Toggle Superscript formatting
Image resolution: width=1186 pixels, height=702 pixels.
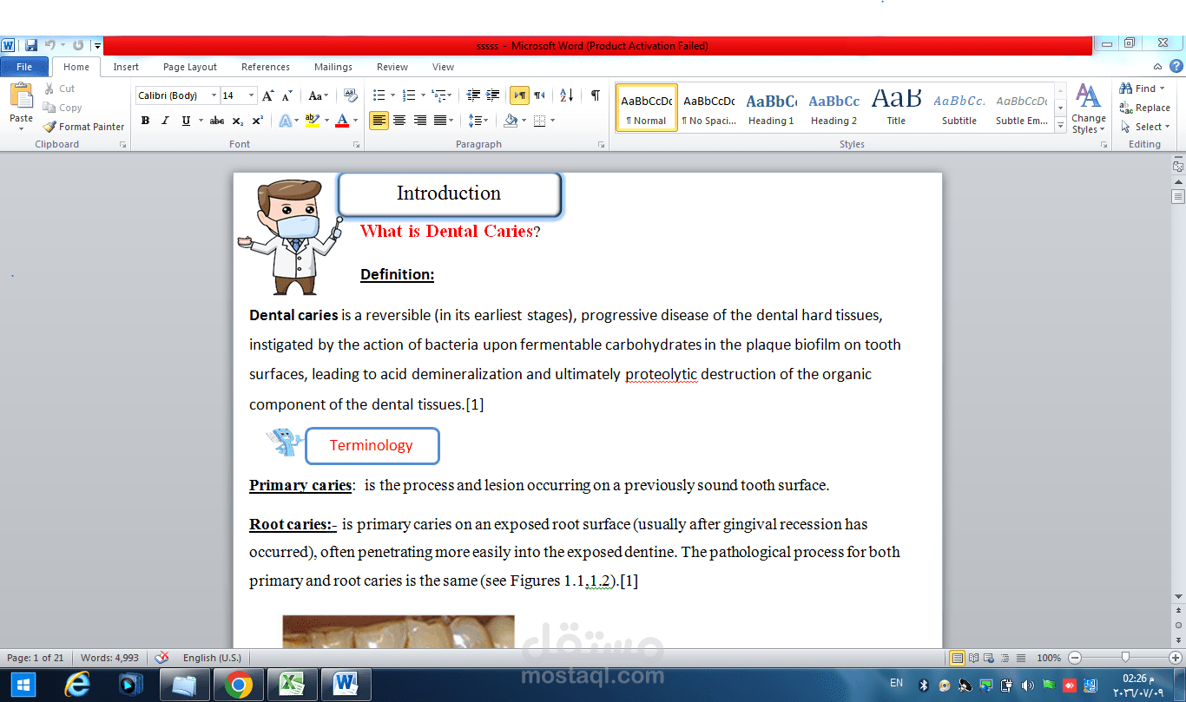coord(258,121)
